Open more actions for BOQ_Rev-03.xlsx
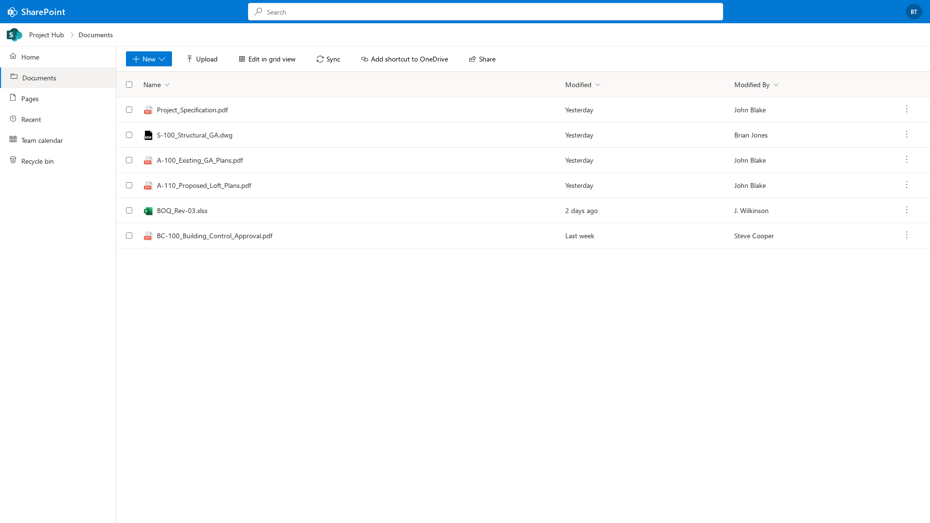 (907, 210)
